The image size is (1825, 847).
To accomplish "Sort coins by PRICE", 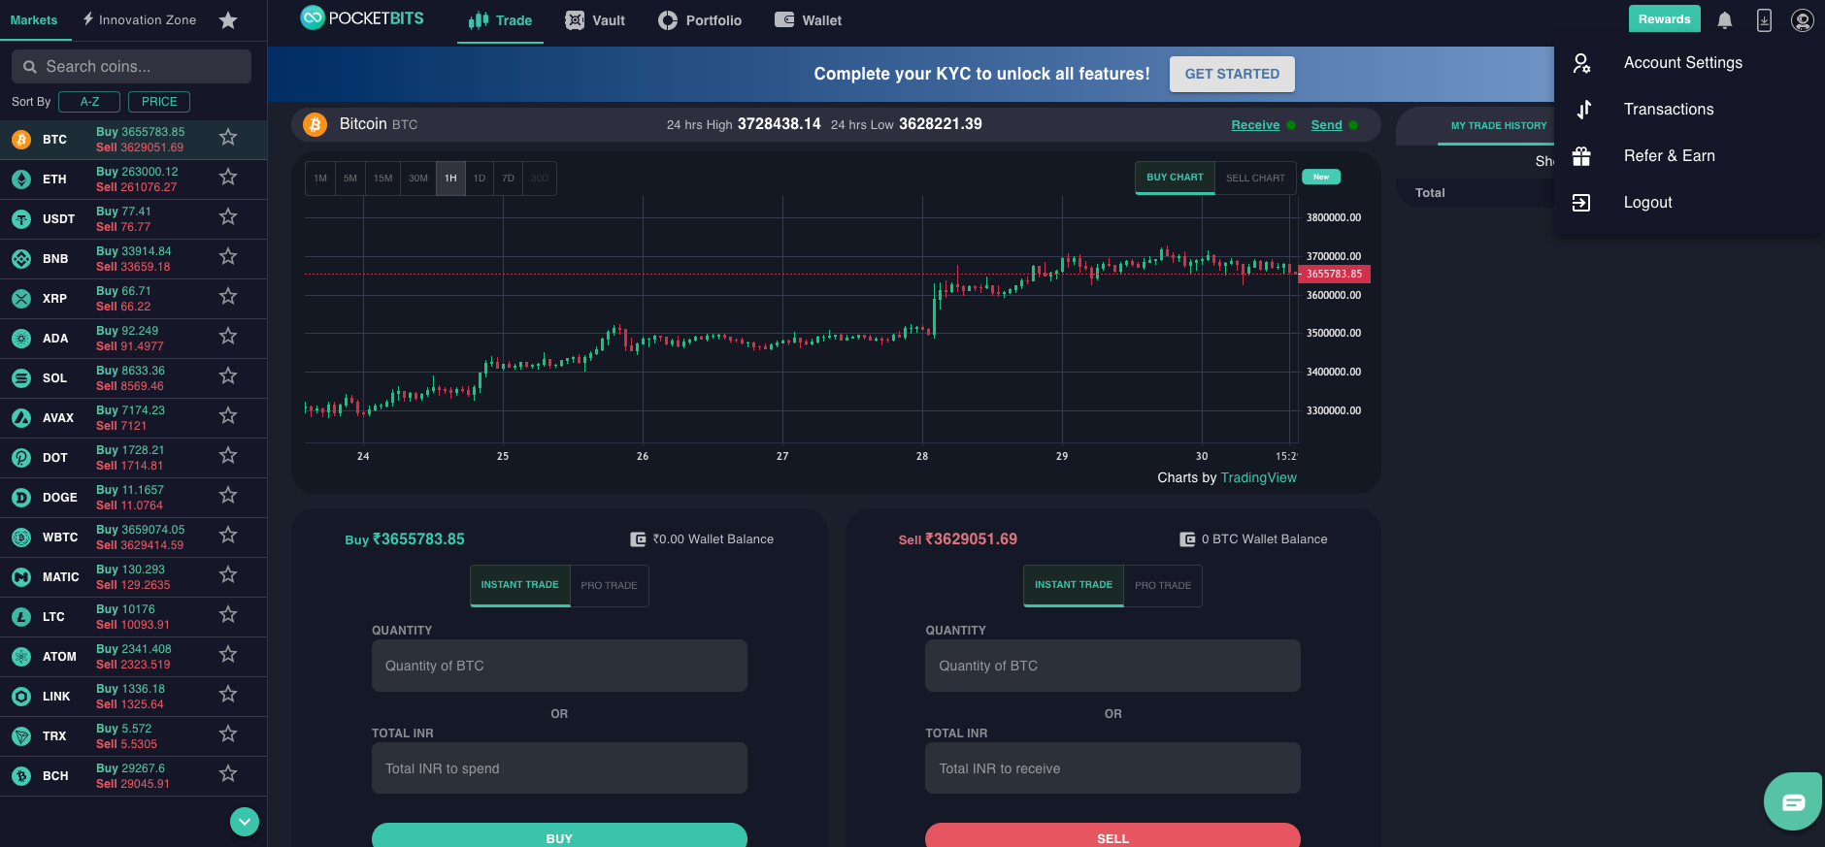I will click(159, 102).
